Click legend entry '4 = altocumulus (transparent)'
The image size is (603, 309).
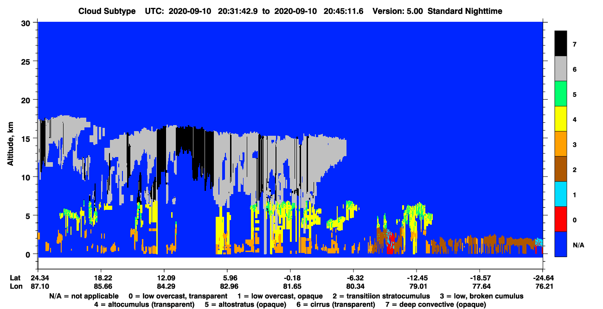click(144, 304)
